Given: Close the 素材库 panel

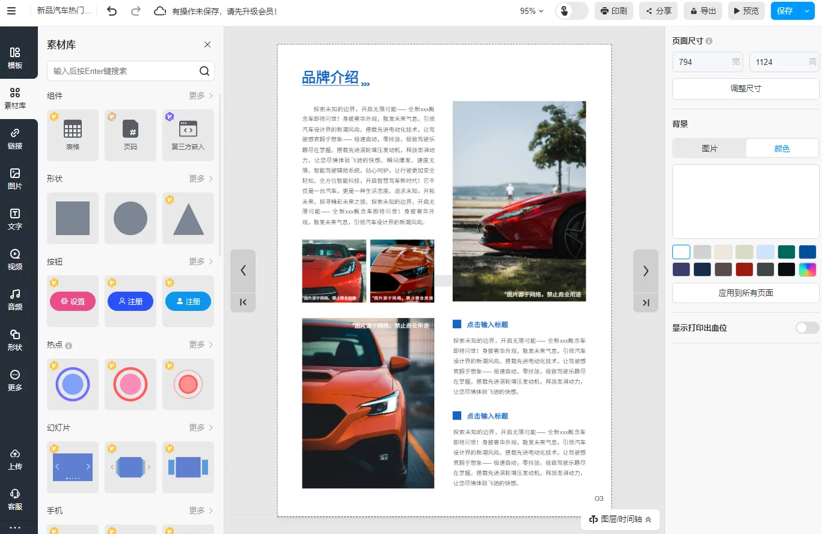Looking at the screenshot, I should [207, 44].
